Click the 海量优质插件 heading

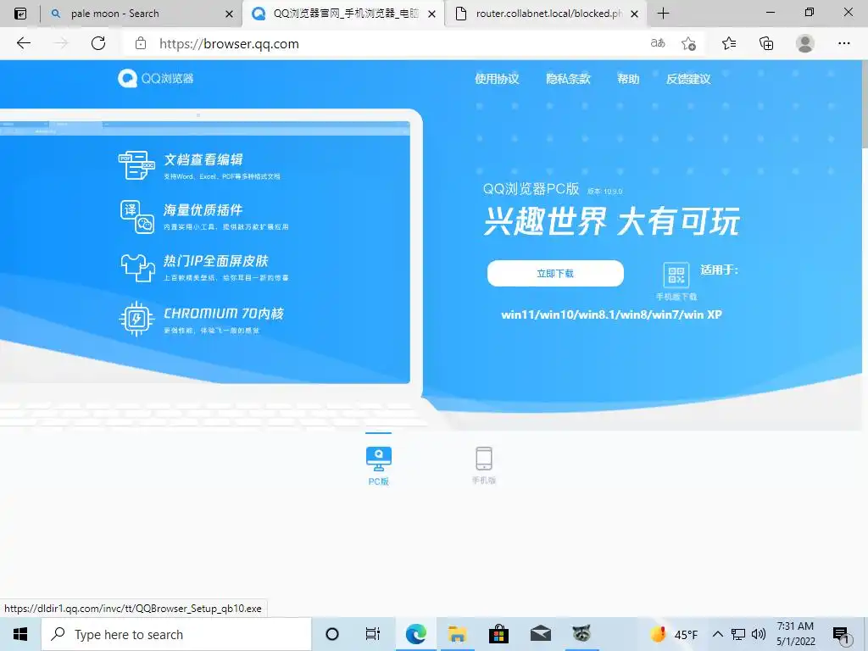203,210
